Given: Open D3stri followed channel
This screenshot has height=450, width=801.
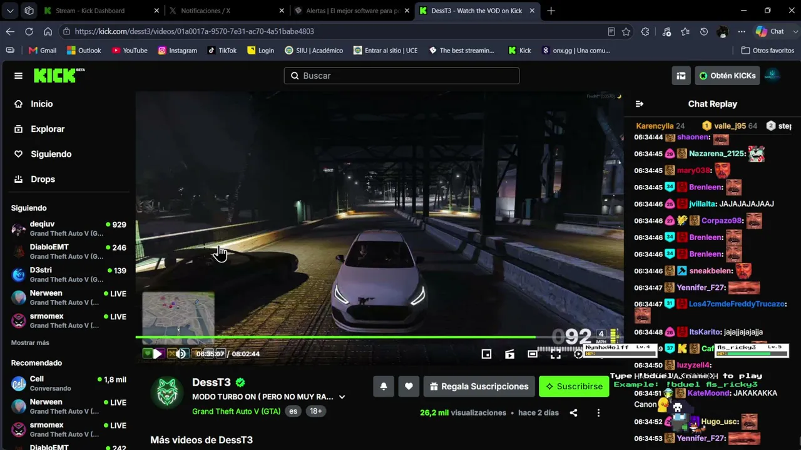Looking at the screenshot, I should [69, 274].
